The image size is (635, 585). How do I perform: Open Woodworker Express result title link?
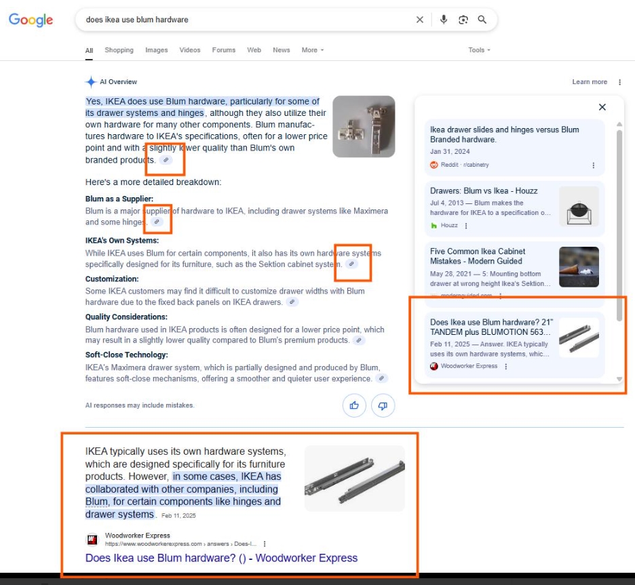pos(221,558)
